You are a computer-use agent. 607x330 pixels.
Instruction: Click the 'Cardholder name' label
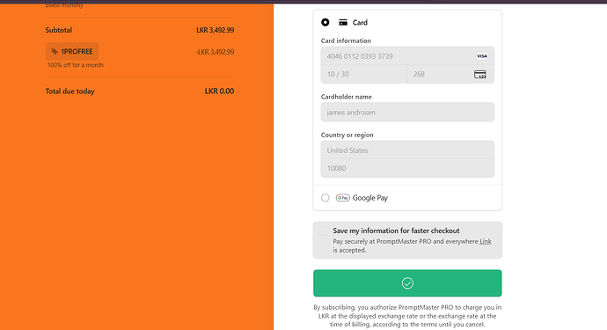[346, 97]
